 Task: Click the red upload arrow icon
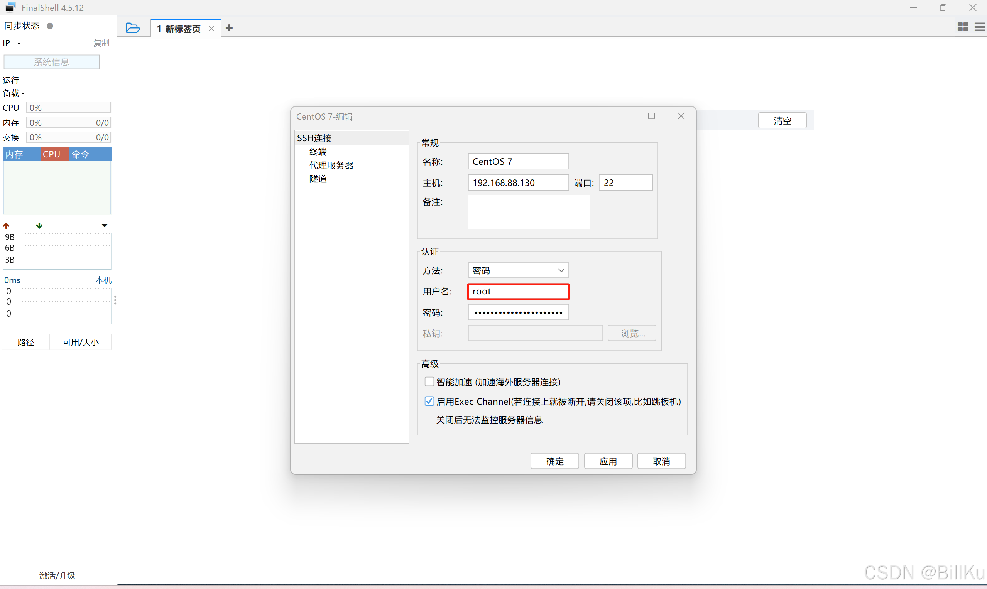point(6,225)
